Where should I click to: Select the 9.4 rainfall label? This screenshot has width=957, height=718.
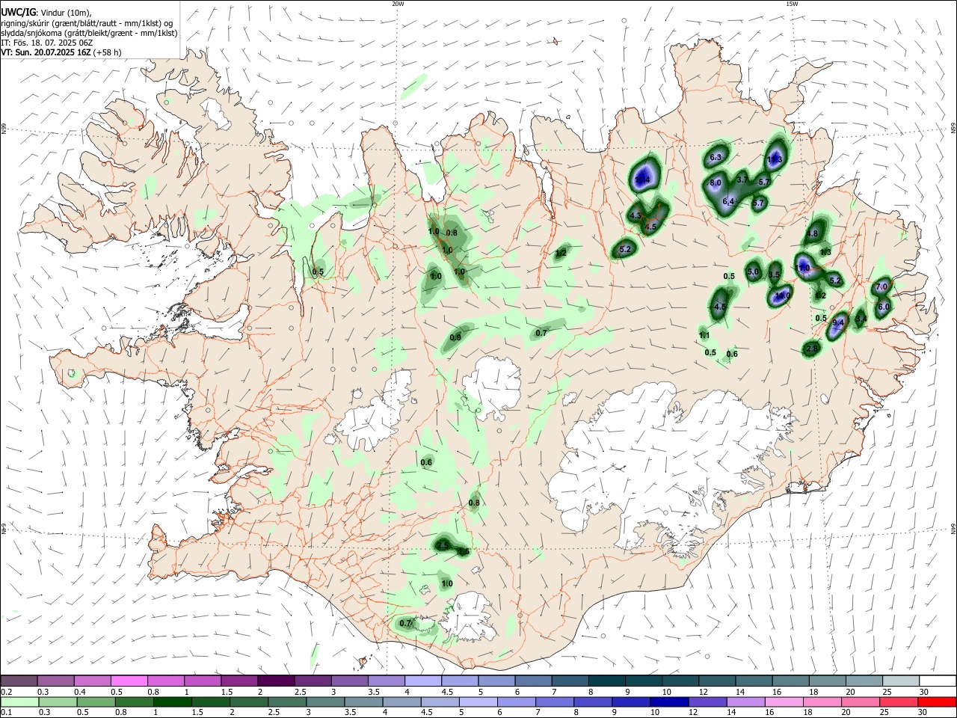click(x=838, y=323)
